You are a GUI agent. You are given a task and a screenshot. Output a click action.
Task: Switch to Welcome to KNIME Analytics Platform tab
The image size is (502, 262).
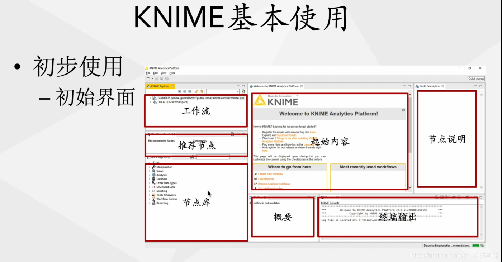click(276, 86)
